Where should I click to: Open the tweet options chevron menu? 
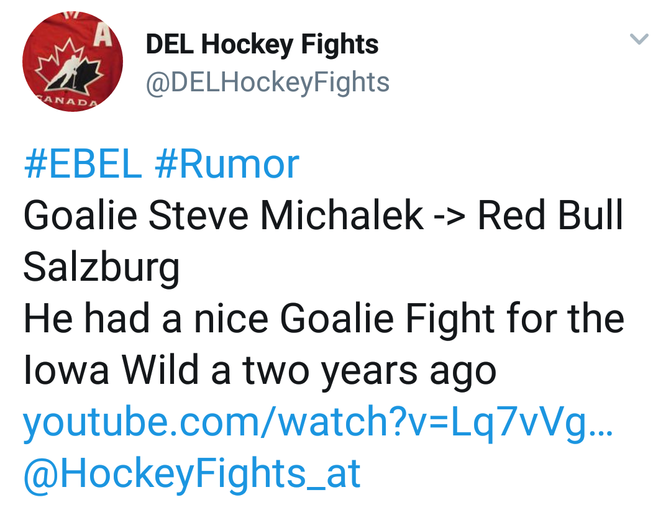[639, 39]
